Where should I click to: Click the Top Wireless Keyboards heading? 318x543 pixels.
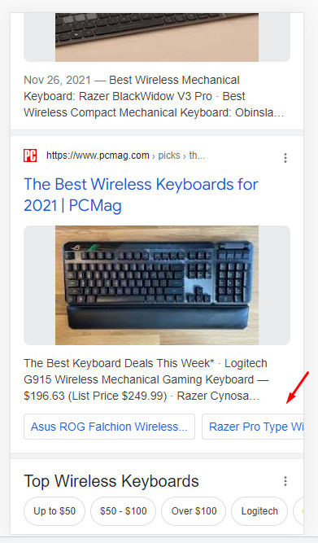point(111,481)
